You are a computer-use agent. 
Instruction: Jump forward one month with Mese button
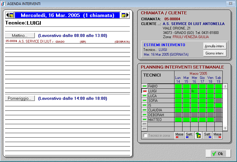pos(218,135)
